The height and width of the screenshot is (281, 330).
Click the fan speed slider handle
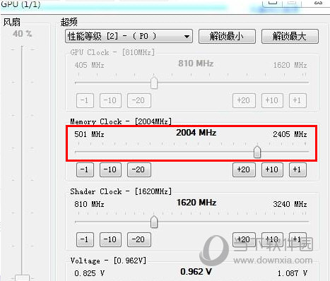click(x=22, y=278)
